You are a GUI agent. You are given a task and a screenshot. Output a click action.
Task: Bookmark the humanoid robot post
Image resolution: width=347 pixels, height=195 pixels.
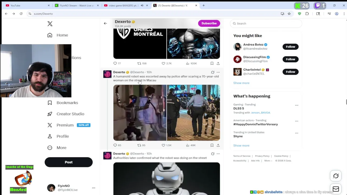(212, 145)
